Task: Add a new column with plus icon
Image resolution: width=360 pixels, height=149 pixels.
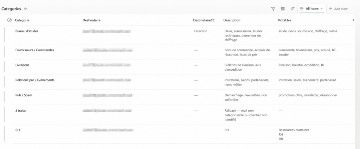Action: (x=353, y=20)
